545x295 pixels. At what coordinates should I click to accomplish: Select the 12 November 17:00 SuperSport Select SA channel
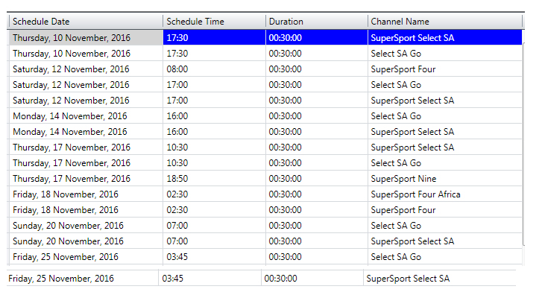[x=445, y=101]
